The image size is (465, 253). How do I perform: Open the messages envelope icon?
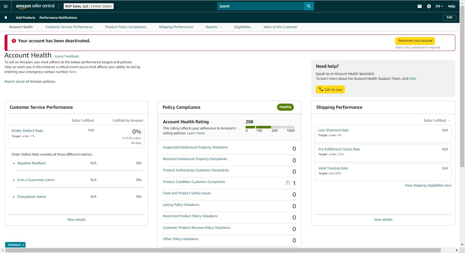[419, 6]
